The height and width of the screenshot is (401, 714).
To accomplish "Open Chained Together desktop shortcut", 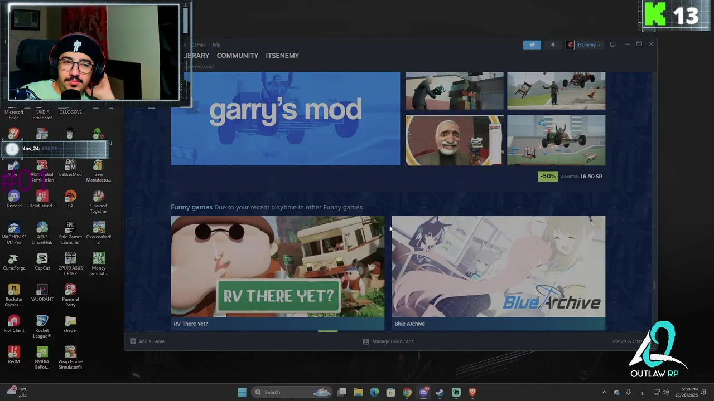I will [98, 202].
